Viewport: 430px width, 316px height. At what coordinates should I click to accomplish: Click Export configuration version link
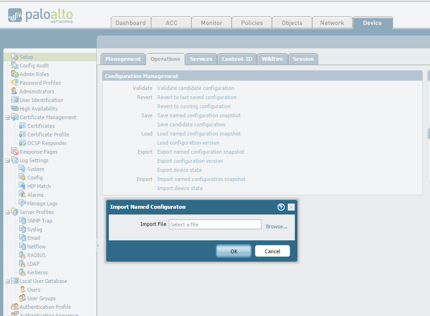[190, 161]
